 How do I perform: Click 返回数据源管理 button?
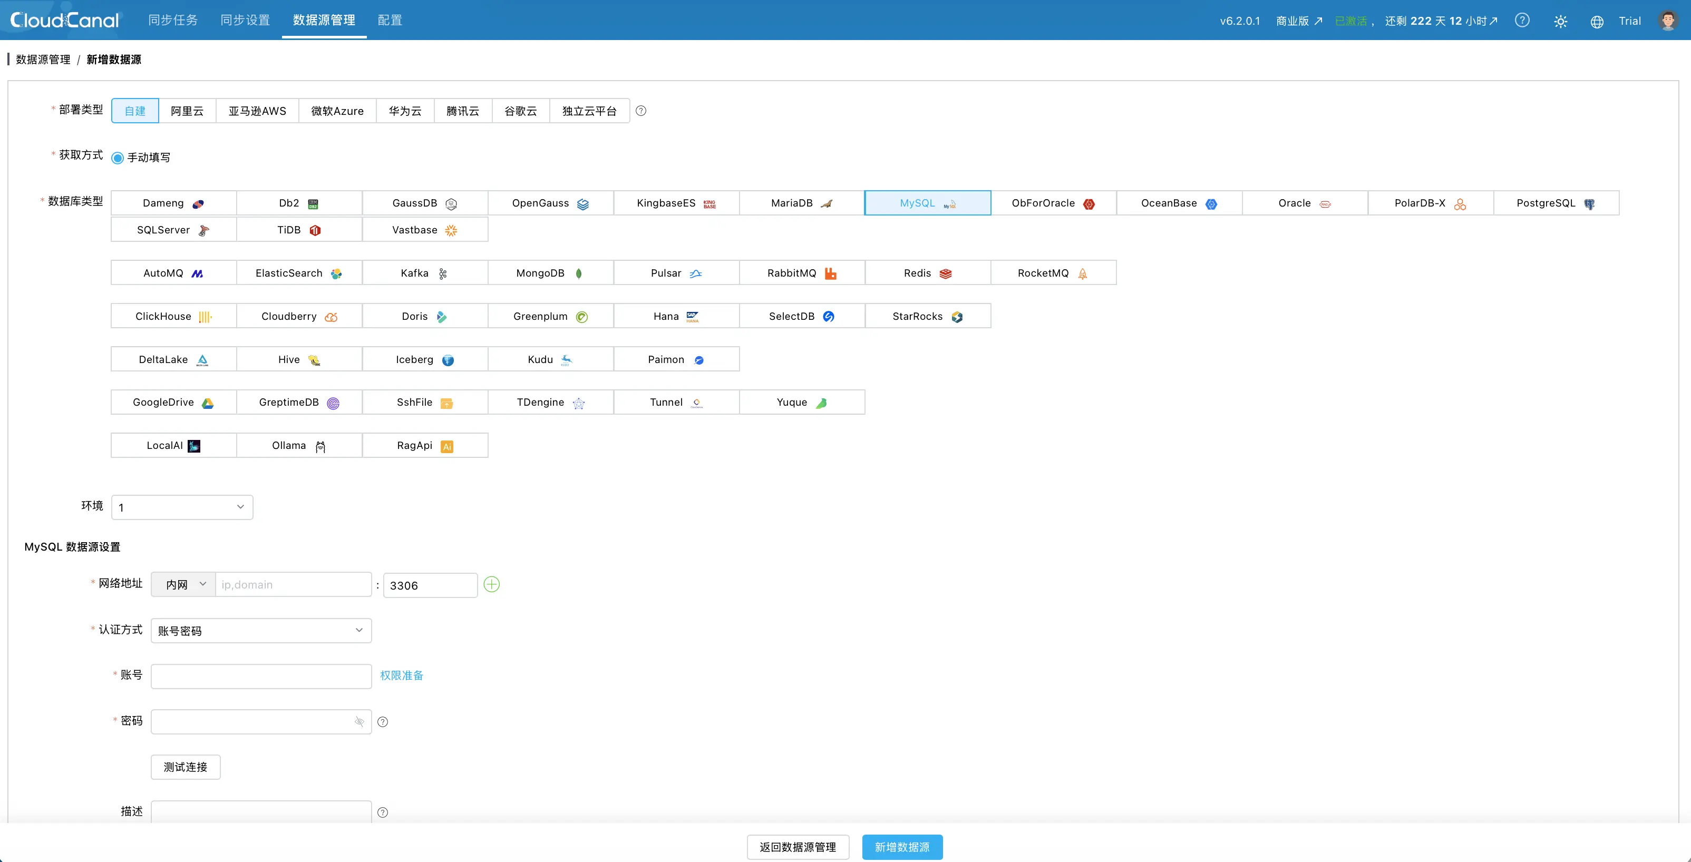pyautogui.click(x=798, y=847)
